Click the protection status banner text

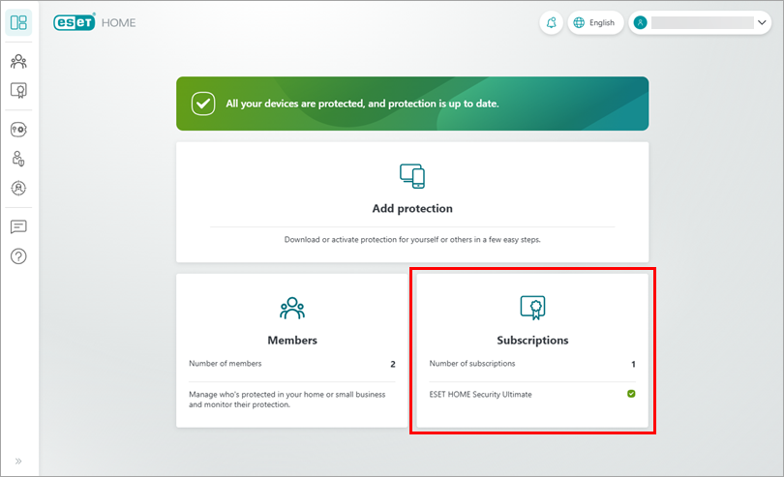[362, 104]
